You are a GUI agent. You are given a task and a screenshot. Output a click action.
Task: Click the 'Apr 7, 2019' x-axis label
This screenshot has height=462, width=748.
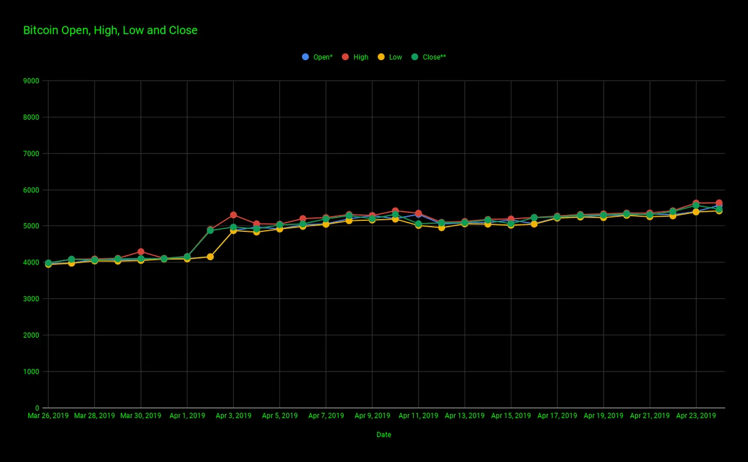point(326,416)
